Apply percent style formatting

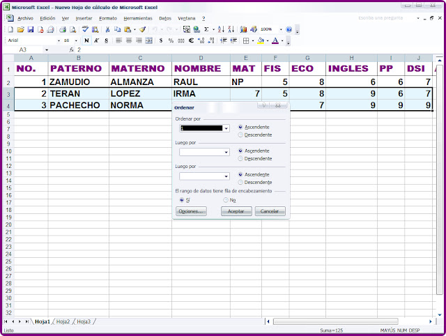pyautogui.click(x=171, y=40)
